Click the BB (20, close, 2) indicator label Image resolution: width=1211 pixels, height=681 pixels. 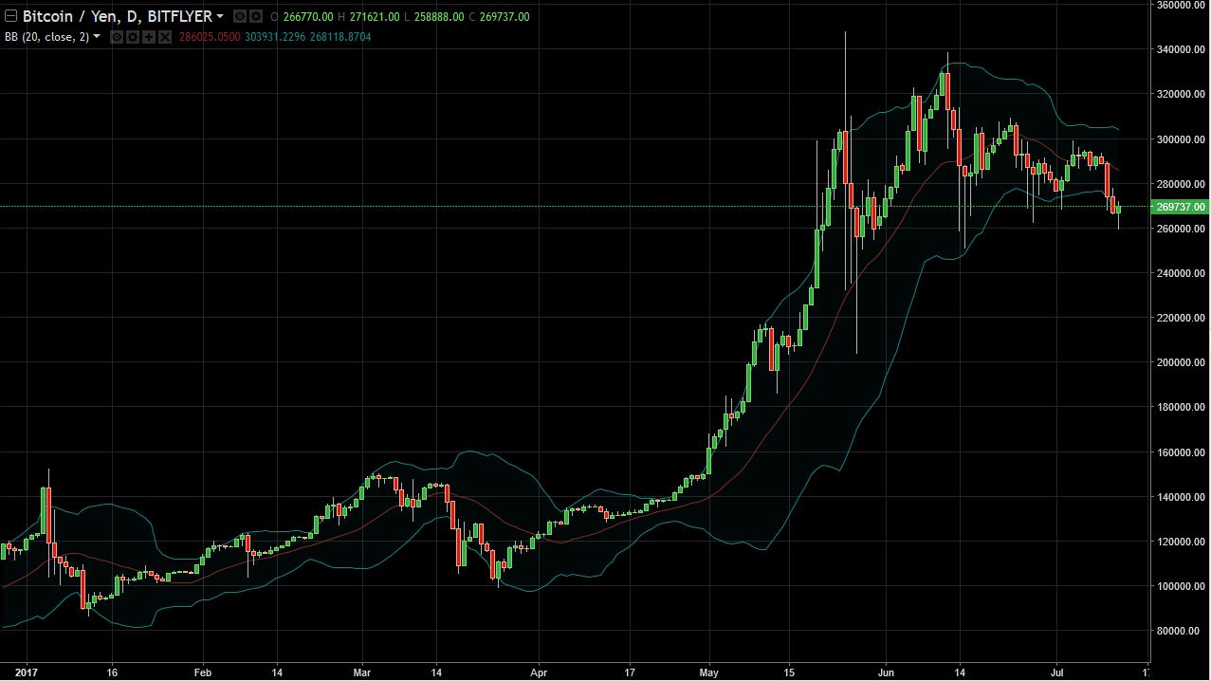46,37
